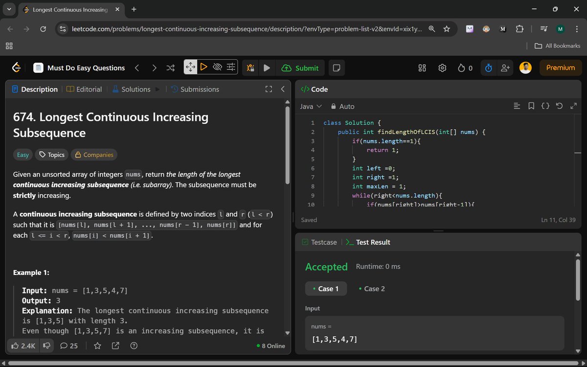Screen dimensions: 587x367
Task: Go to the previous question arrow
Action: [137, 68]
